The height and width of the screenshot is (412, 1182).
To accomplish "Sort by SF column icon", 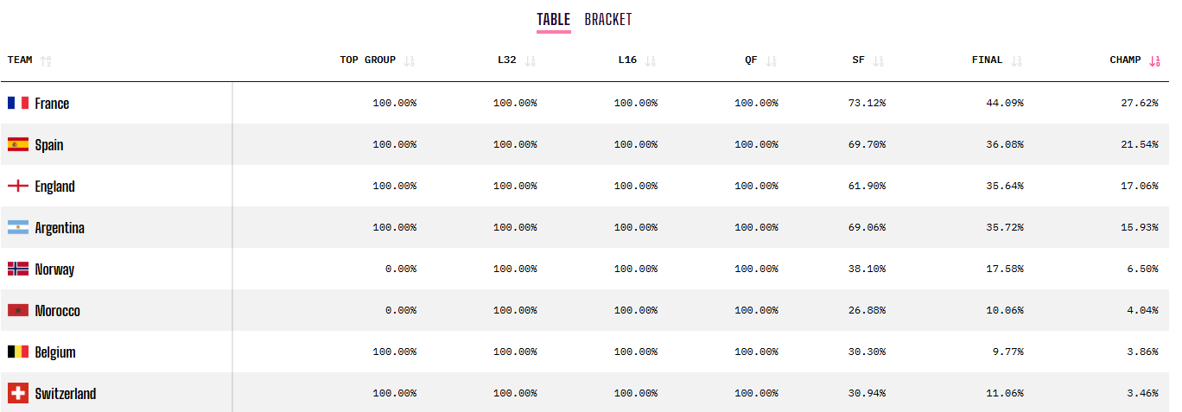I will pos(879,60).
